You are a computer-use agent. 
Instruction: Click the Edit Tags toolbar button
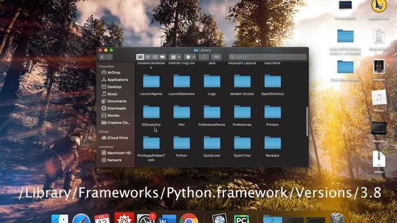[216, 57]
